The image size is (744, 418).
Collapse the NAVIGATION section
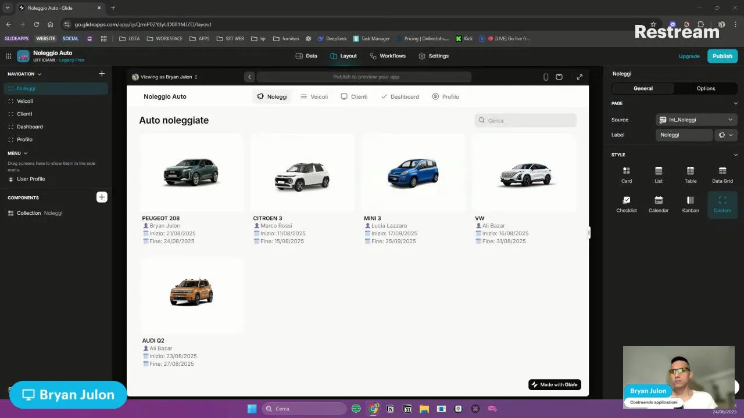[x=40, y=74]
